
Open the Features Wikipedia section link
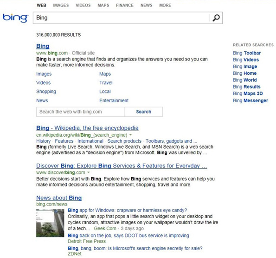(x=64, y=141)
